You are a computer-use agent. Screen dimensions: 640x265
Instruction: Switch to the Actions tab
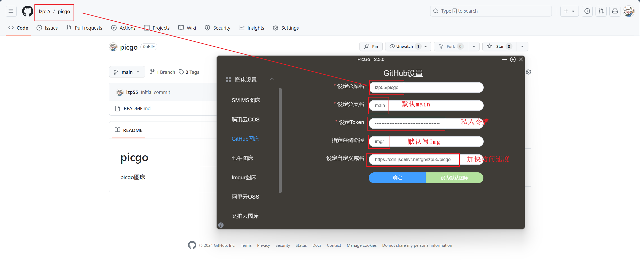(x=123, y=28)
